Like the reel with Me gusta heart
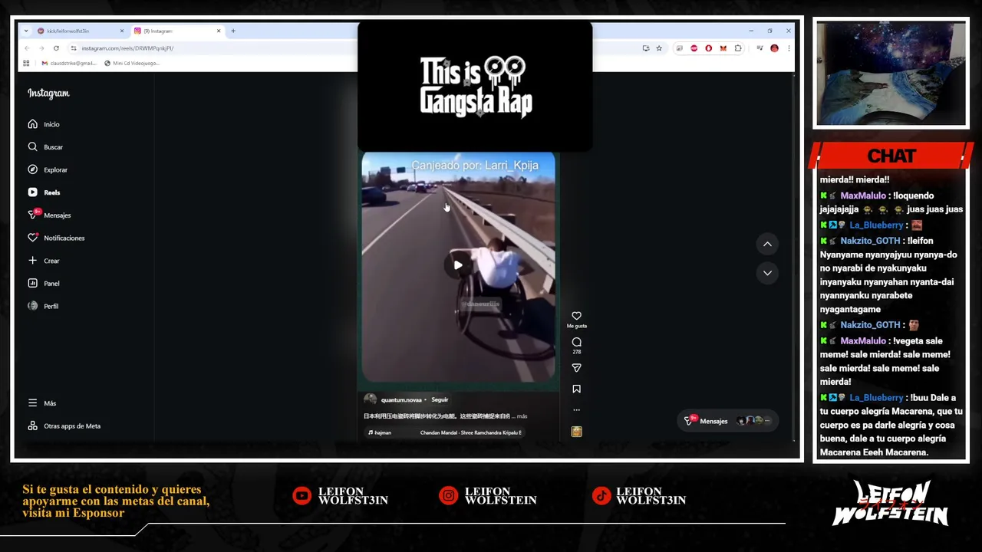Viewport: 982px width, 552px height. pyautogui.click(x=576, y=316)
